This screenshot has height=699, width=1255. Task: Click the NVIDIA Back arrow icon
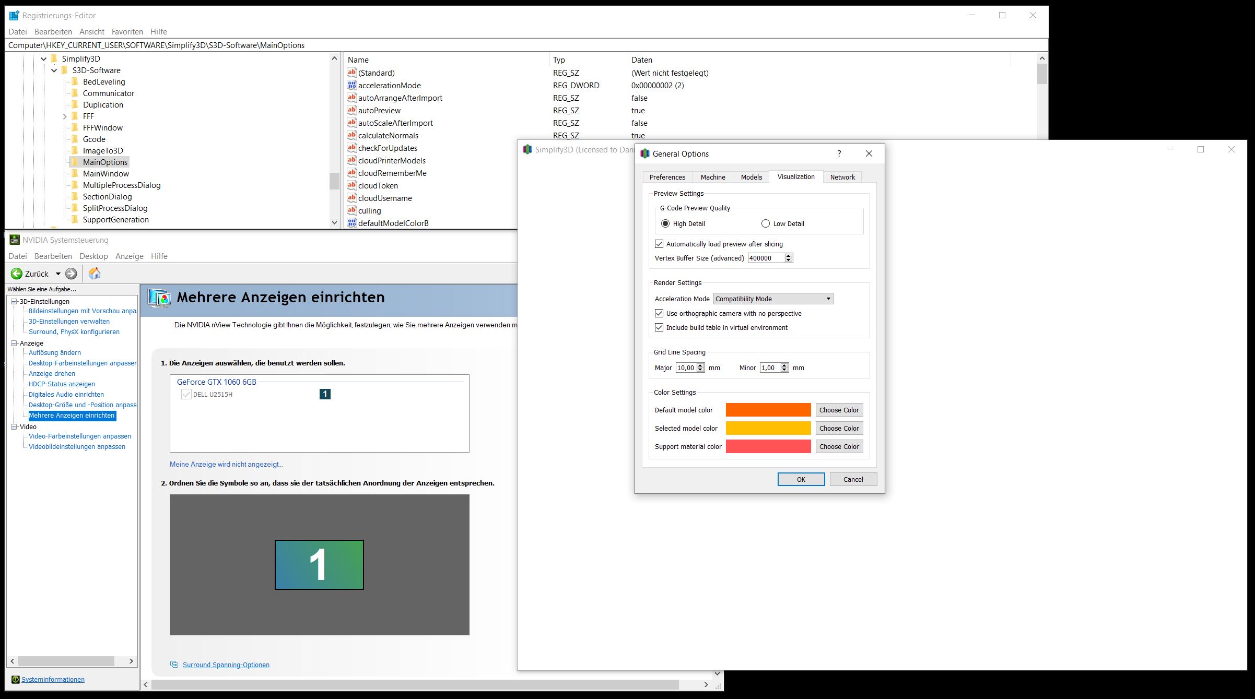[x=17, y=274]
